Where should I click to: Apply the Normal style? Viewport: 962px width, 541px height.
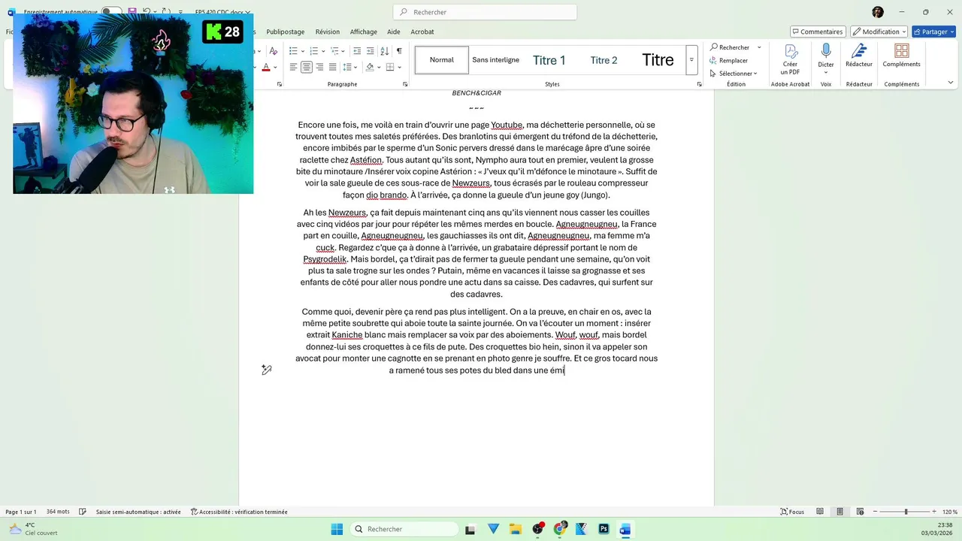442,60
